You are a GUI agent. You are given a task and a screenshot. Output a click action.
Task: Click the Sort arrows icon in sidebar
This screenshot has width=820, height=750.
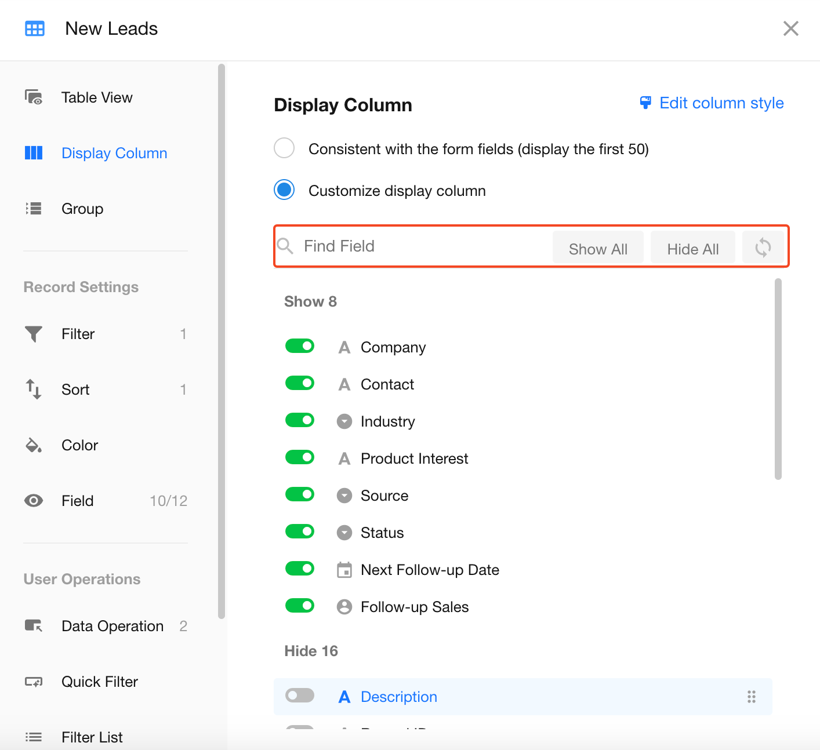tap(34, 389)
